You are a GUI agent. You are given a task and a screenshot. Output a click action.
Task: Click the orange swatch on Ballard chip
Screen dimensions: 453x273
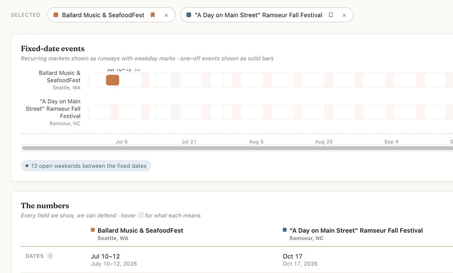[56, 15]
